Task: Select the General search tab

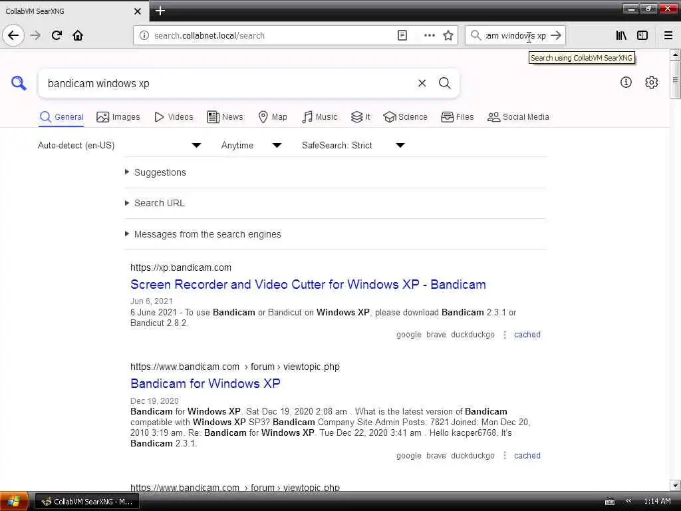Action: pos(61,117)
